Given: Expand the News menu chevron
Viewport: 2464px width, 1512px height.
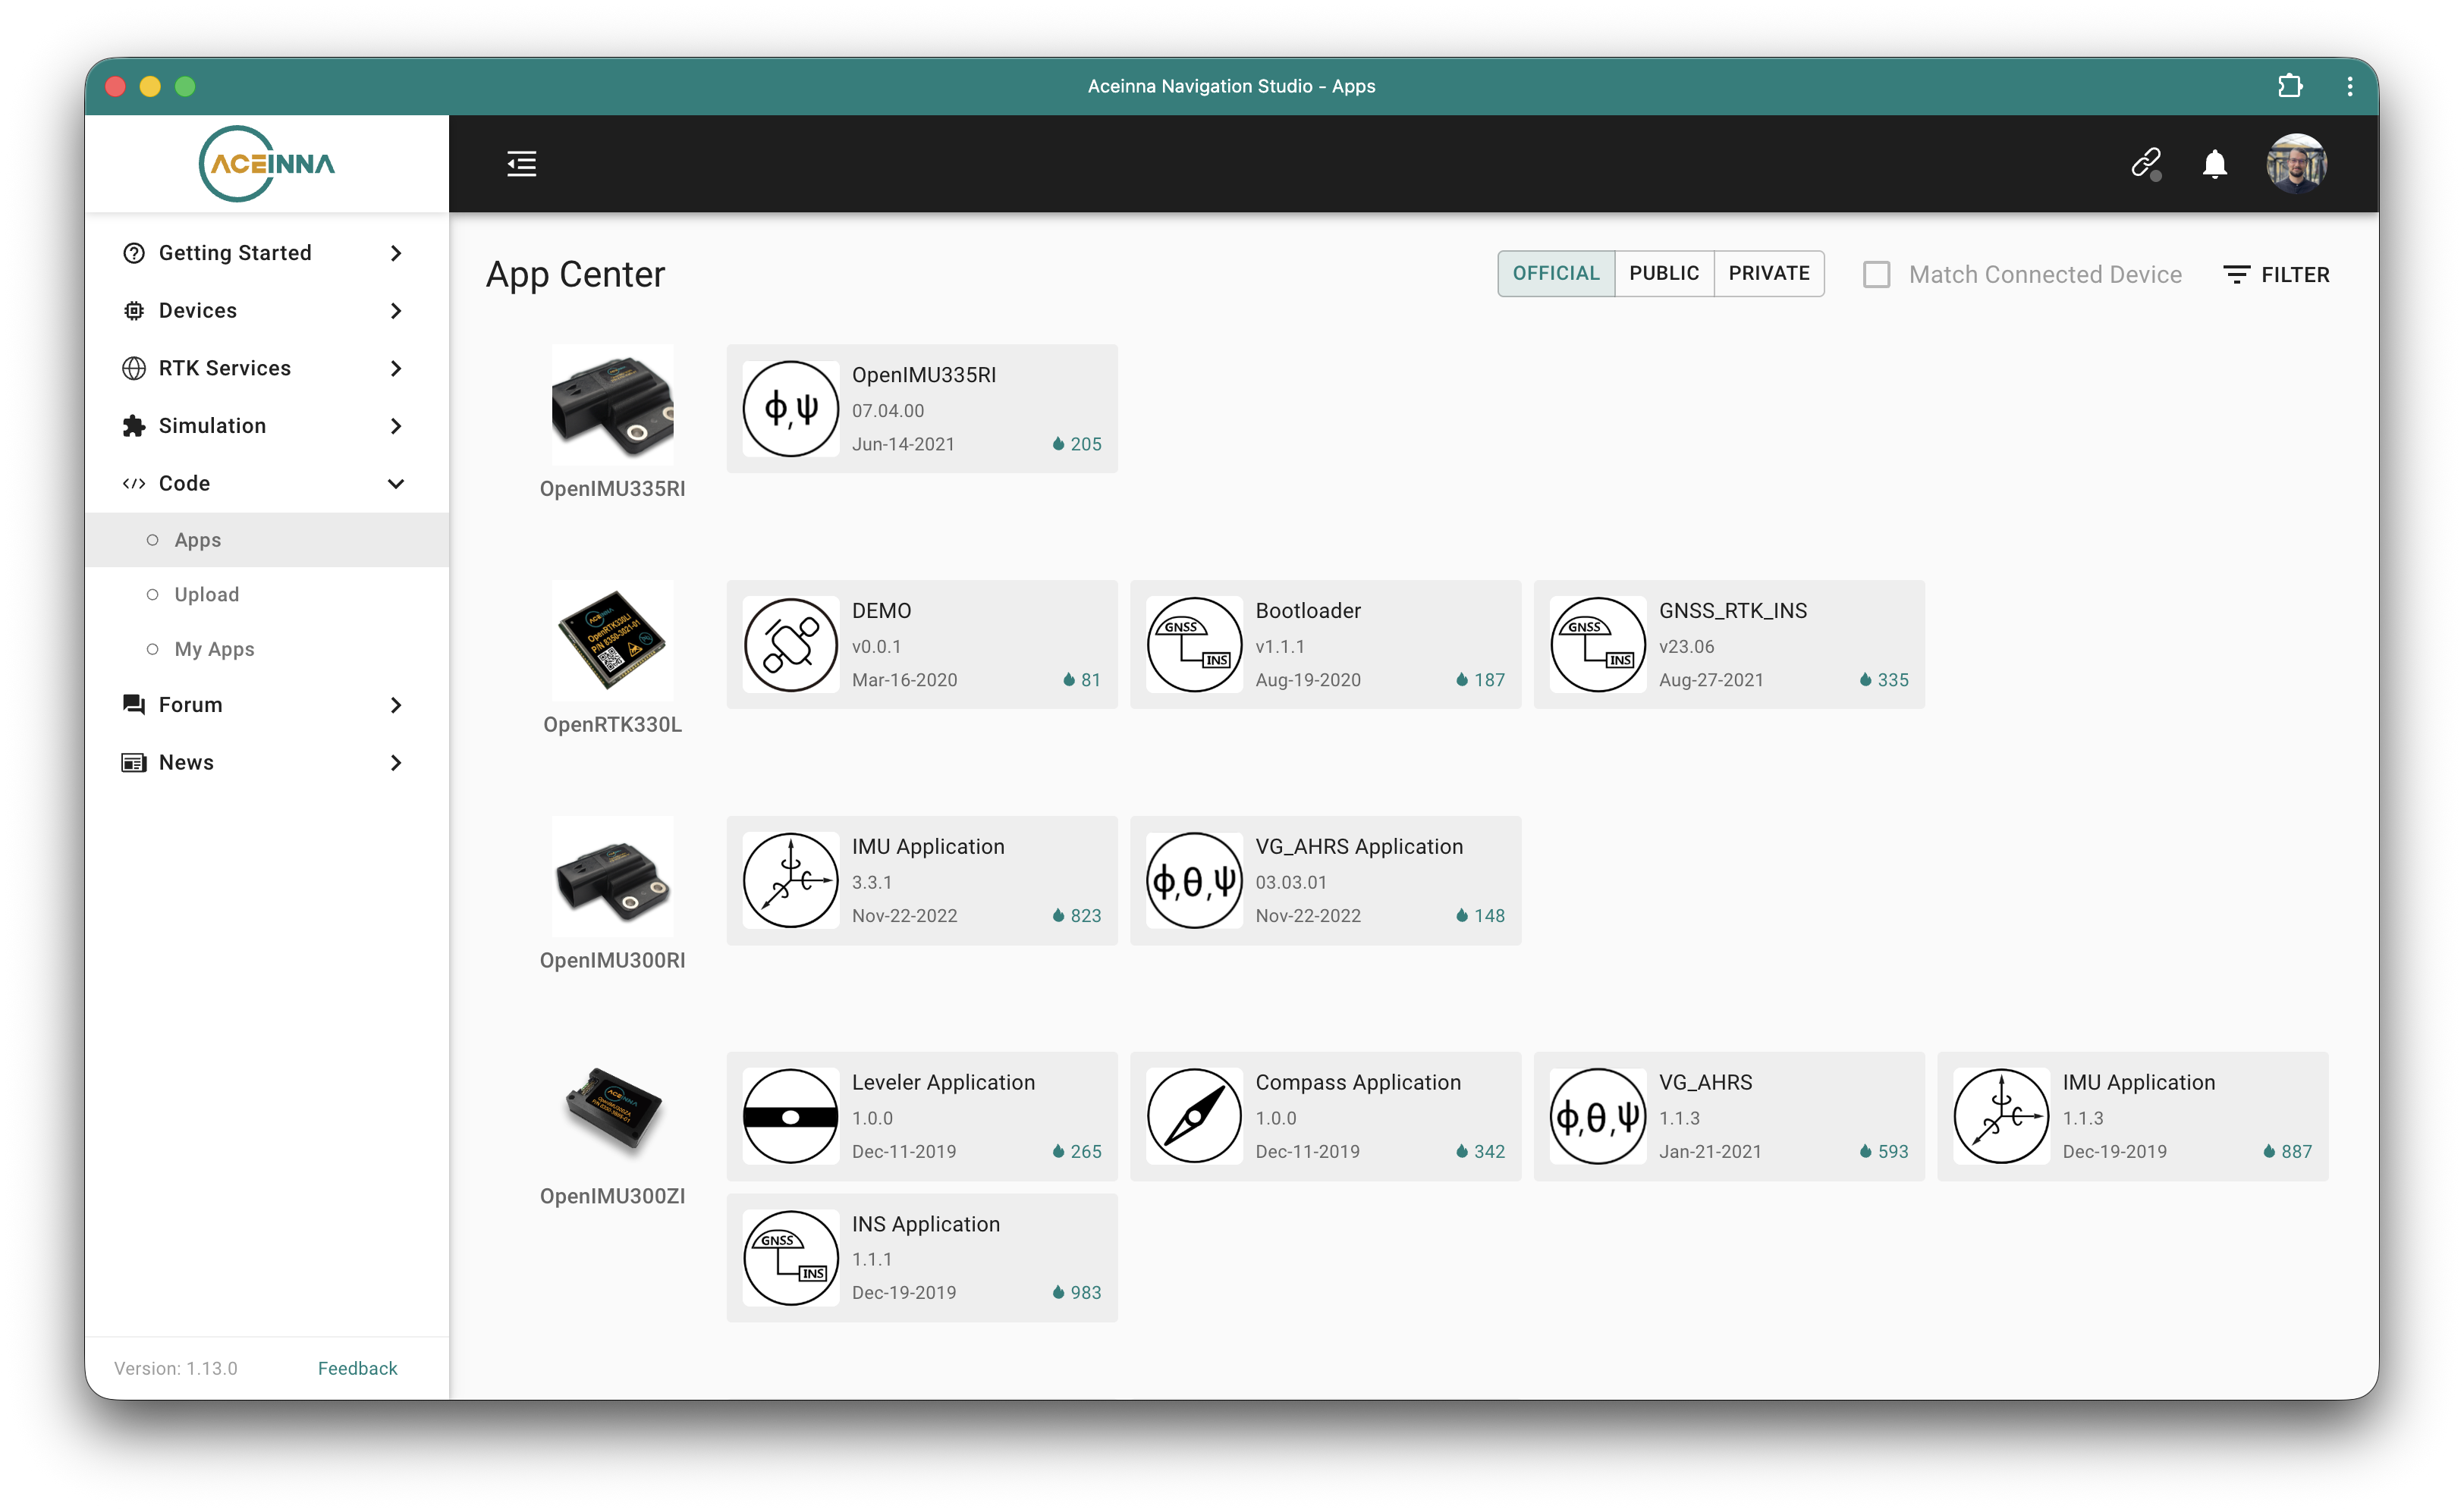Looking at the screenshot, I should 396,762.
